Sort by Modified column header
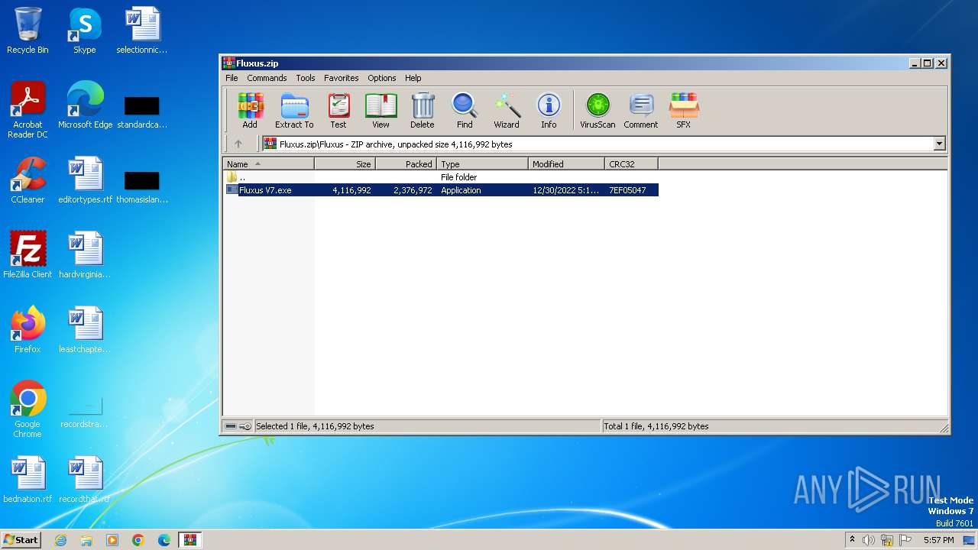978x550 pixels. [x=566, y=164]
